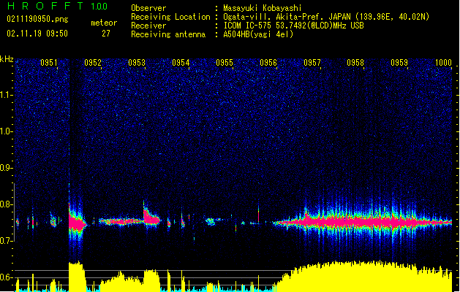The width and height of the screenshot is (460, 292).
Task: Click the observer name Masayuki Kobayashi
Action: (263, 8)
